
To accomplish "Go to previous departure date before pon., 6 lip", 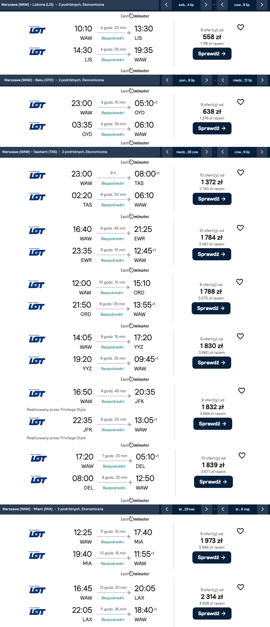I will click(167, 80).
